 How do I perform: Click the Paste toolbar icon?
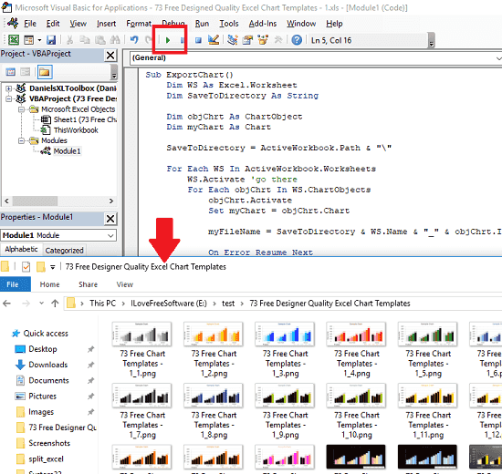[100, 40]
